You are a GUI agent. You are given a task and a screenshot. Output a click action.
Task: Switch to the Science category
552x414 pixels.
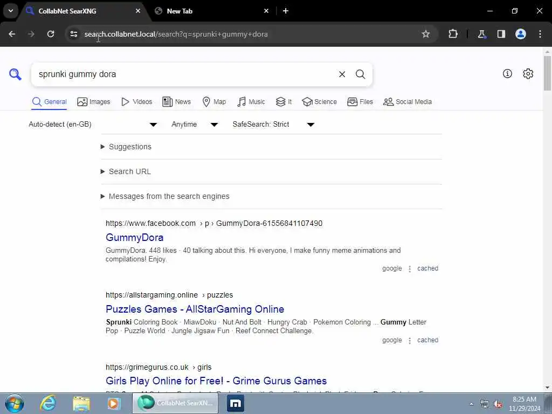[x=319, y=102]
